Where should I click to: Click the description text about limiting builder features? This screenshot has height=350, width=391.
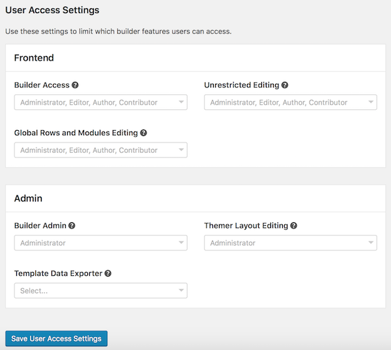(x=119, y=31)
